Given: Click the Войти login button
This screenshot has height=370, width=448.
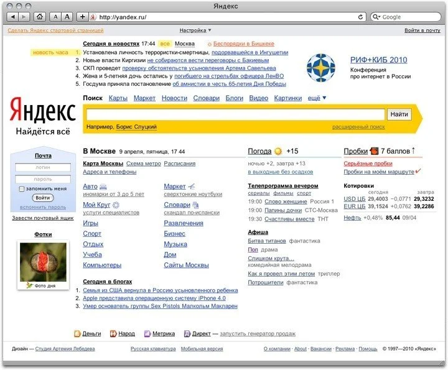Looking at the screenshot, I should [x=42, y=198].
